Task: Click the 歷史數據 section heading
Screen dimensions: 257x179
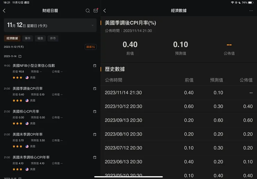Action: pos(115,69)
